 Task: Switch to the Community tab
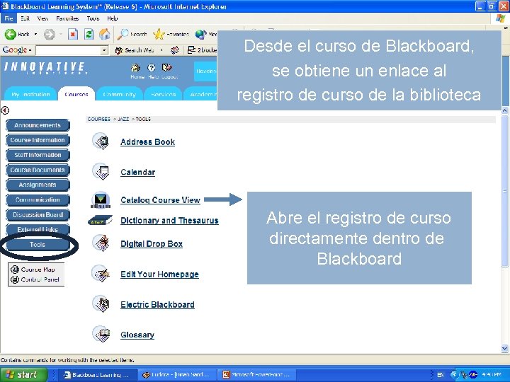[x=119, y=94]
